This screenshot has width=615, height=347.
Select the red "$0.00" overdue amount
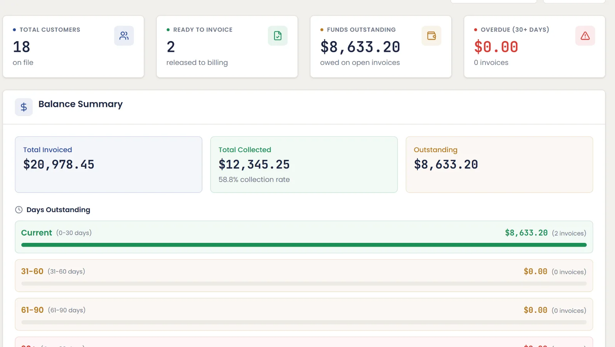pos(496,47)
